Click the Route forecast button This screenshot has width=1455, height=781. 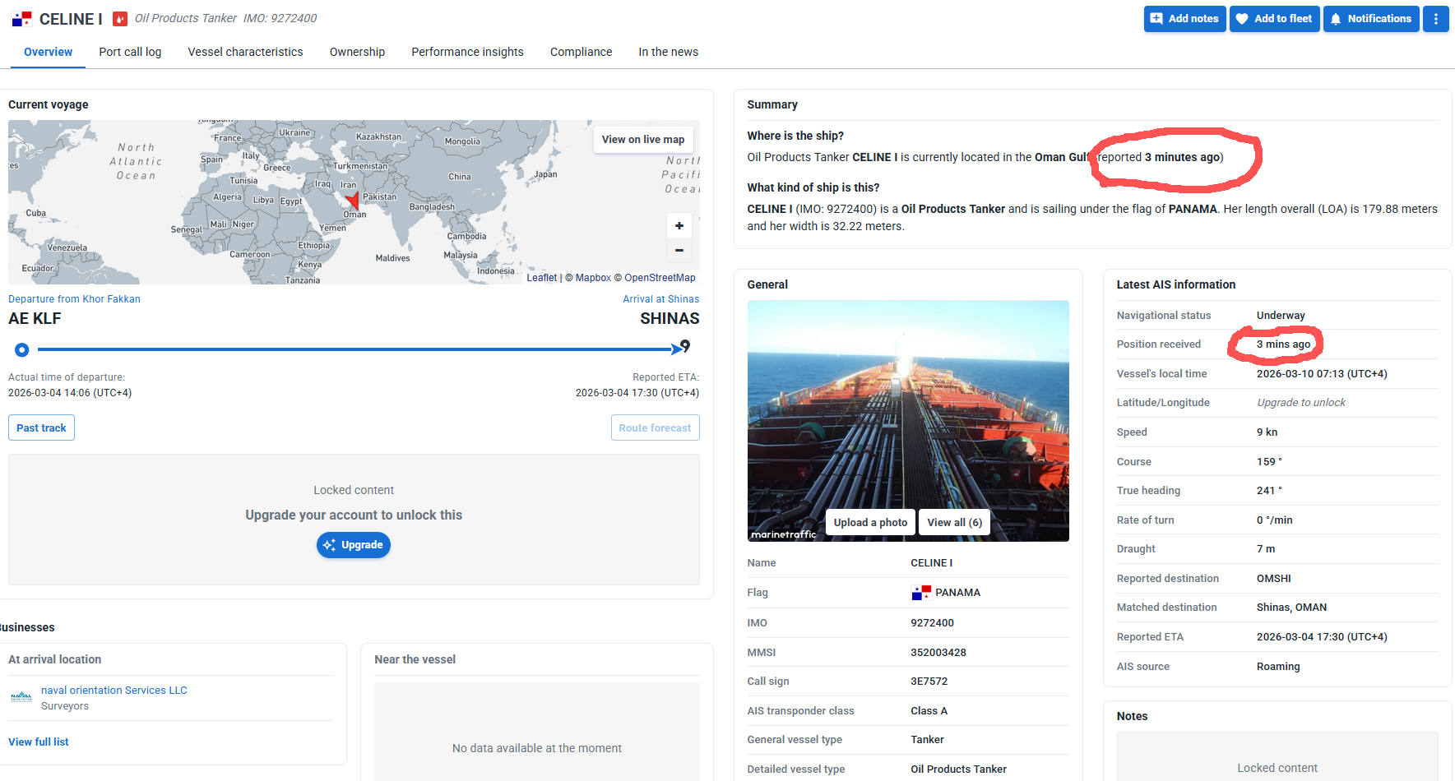[x=655, y=428]
